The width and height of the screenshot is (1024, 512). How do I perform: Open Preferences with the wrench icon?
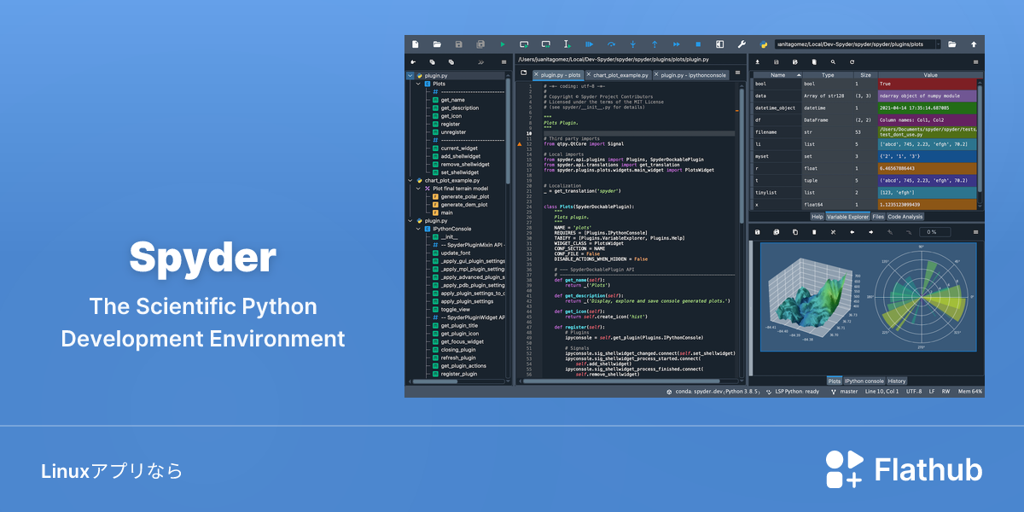[x=742, y=44]
